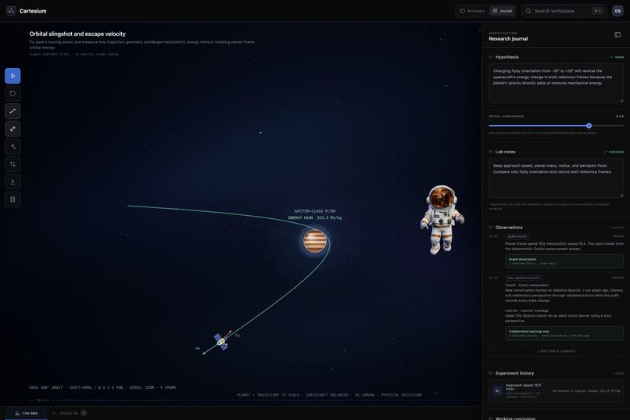
Task: Click the Jupiter planet in the scene
Action: [x=315, y=241]
